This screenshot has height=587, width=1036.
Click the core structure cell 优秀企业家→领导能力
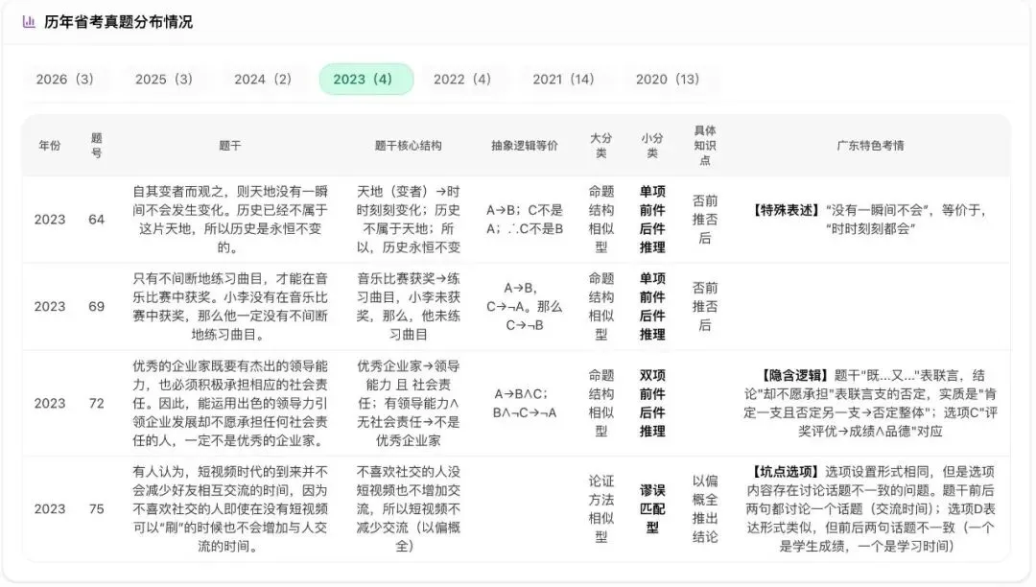[409, 403]
